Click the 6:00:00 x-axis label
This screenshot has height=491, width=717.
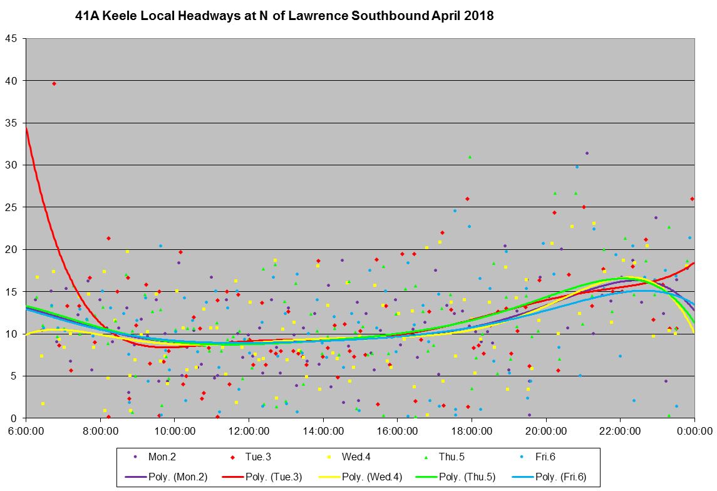[x=26, y=431]
